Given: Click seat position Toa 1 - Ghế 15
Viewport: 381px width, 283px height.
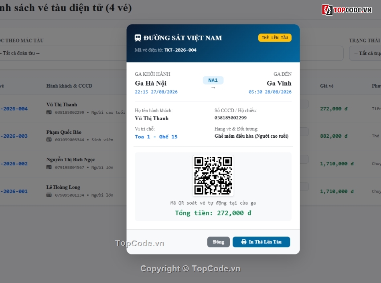Looking at the screenshot, I should click(x=156, y=137).
